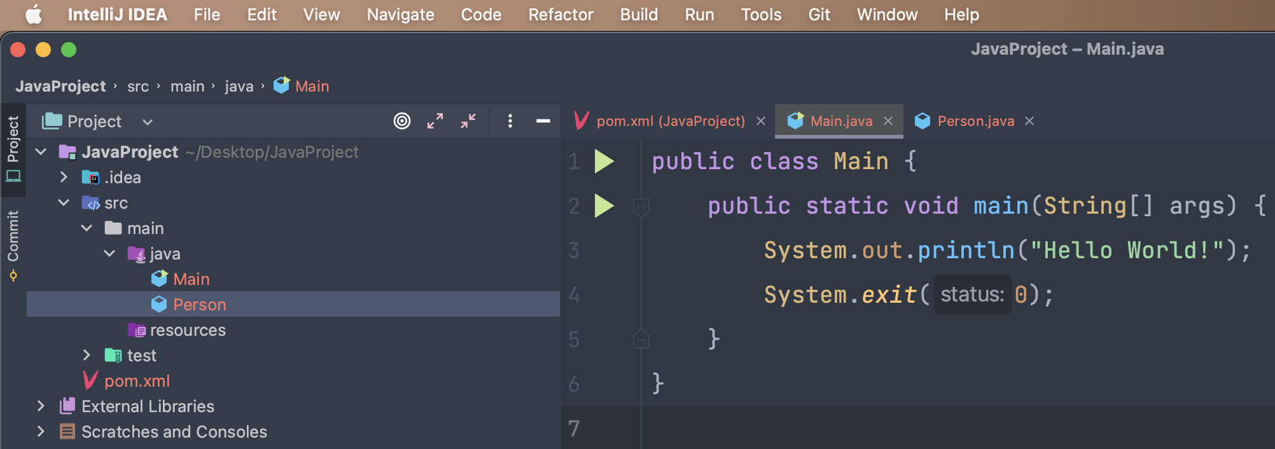This screenshot has width=1275, height=449.
Task: Open the IntelliJ IDEA application menu
Action: point(118,14)
